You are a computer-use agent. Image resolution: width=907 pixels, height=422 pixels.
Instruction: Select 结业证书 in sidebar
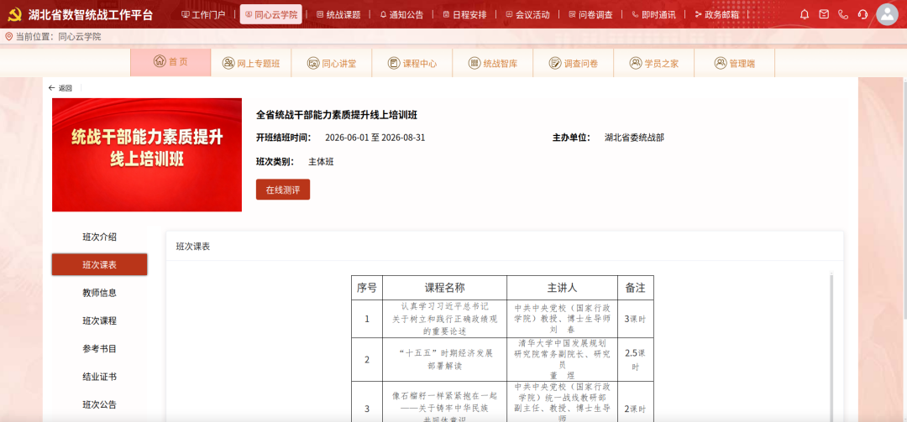coord(99,377)
